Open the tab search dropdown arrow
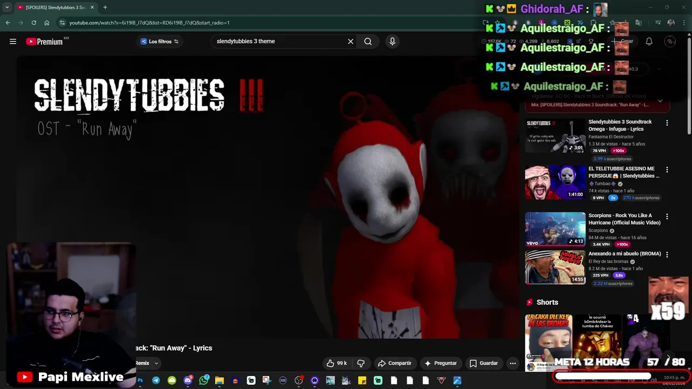Image resolution: width=692 pixels, height=389 pixels. 7,8
